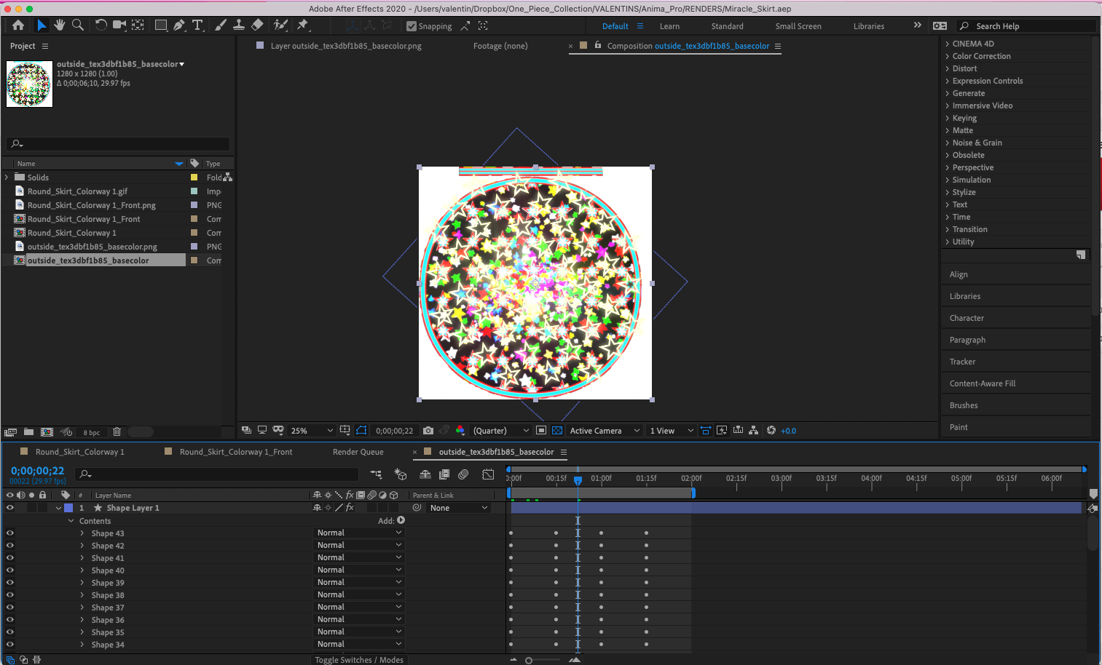Choose the Hand tool
This screenshot has width=1102, height=665.
coord(60,25)
